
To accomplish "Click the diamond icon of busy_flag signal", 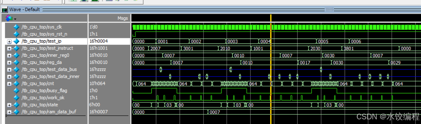I will 16,91.
